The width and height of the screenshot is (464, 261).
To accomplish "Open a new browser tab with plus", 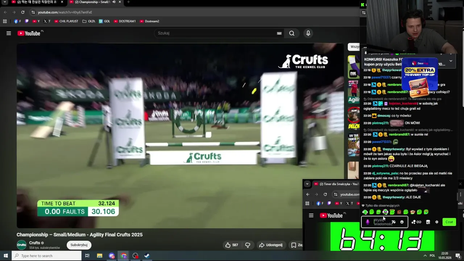I will 128,2.
